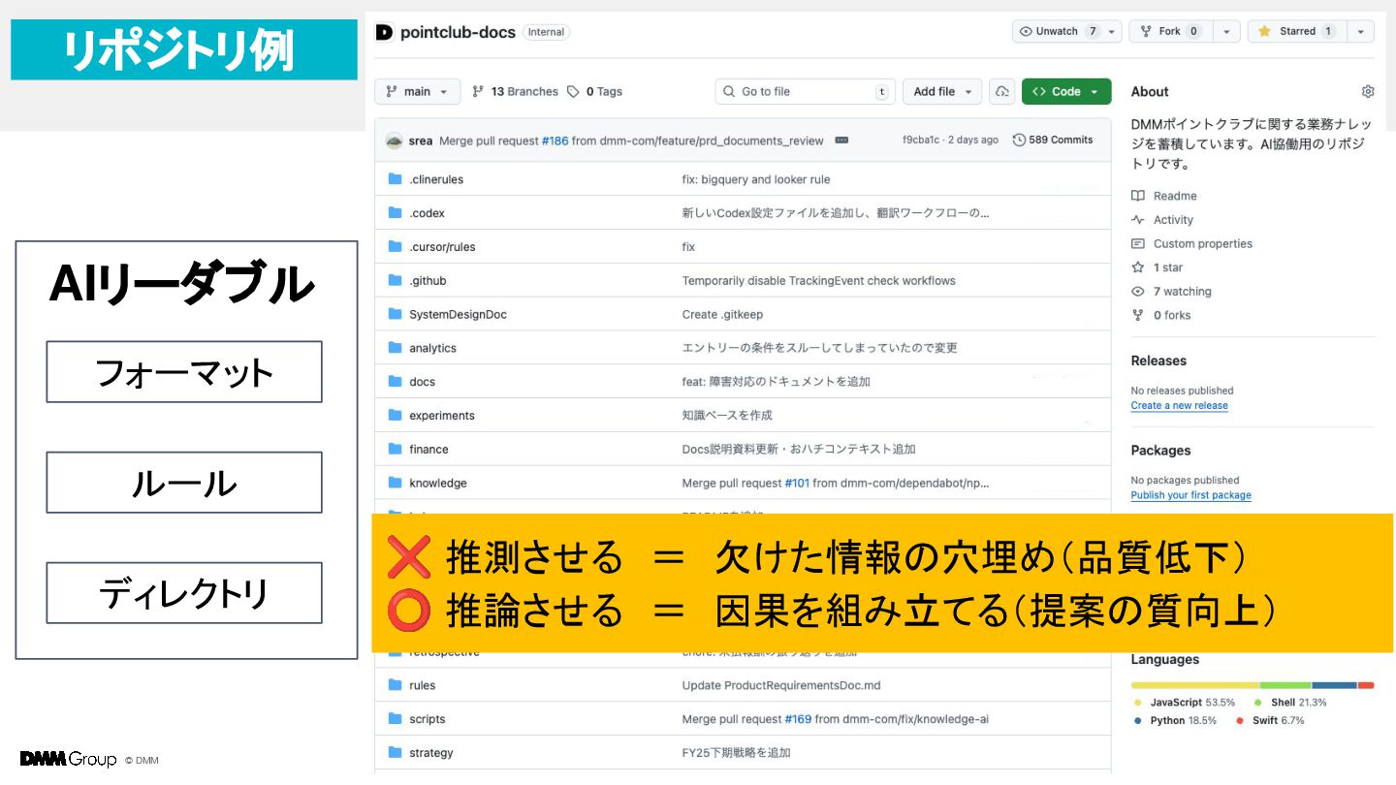This screenshot has width=1396, height=785.
Task: View 7 watching link
Action: click(x=1171, y=292)
